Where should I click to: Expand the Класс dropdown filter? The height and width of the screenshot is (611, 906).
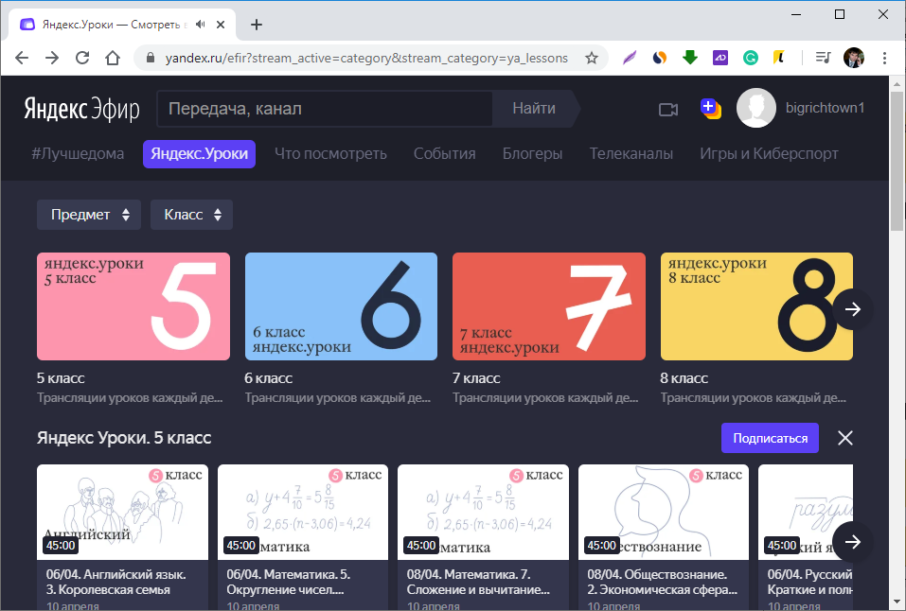[192, 215]
